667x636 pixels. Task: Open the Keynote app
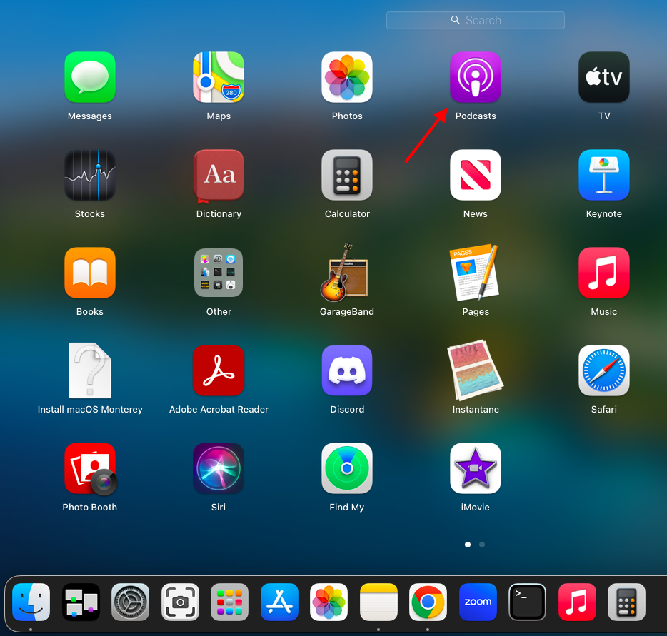point(604,175)
